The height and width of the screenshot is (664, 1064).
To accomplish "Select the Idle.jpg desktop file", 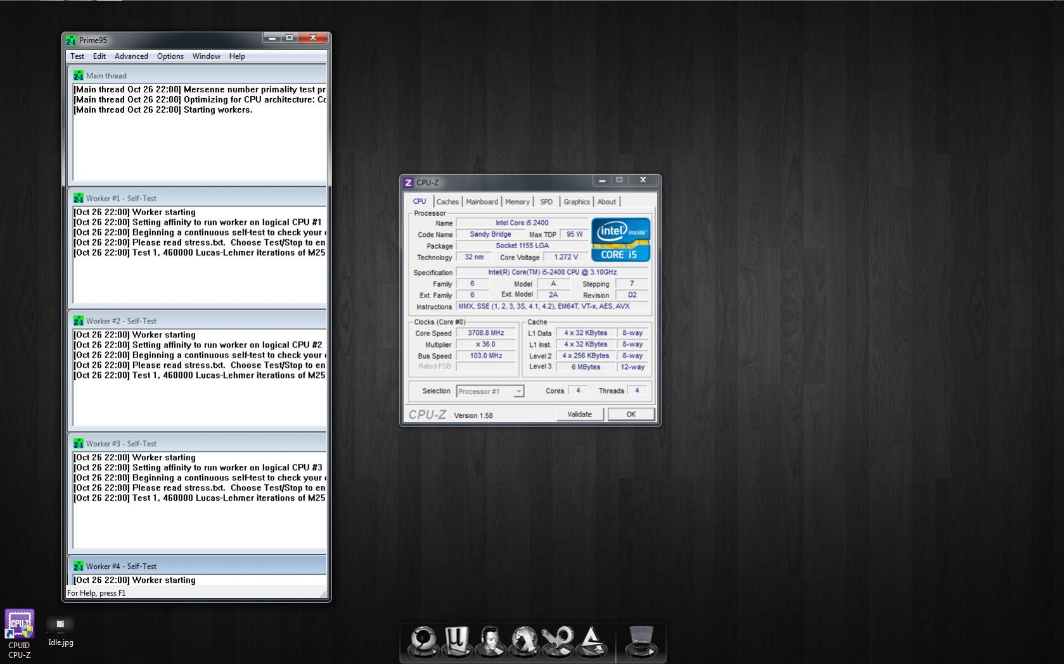I will tap(61, 632).
